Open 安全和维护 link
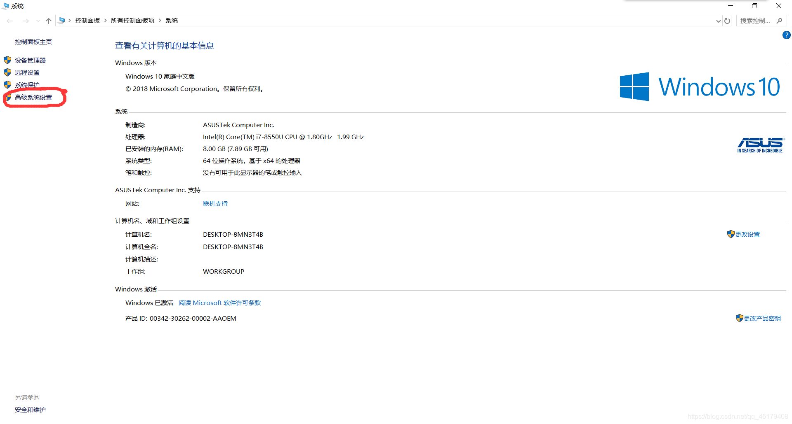This screenshot has height=424, width=792. (30, 410)
